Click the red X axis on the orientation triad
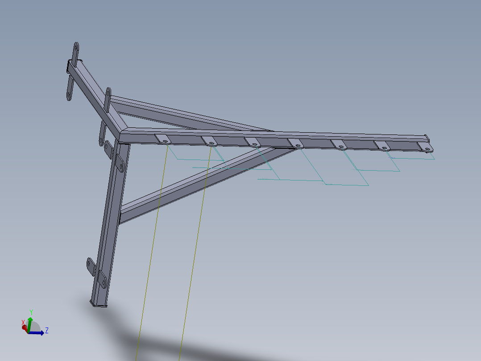Image resolution: width=481 pixels, height=361 pixels. click(x=25, y=328)
